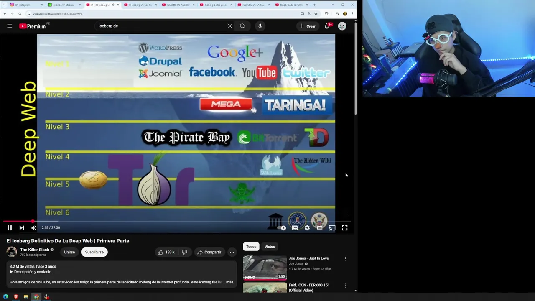The height and width of the screenshot is (301, 535).
Task: Switch player to theater mode
Action: coord(319,228)
